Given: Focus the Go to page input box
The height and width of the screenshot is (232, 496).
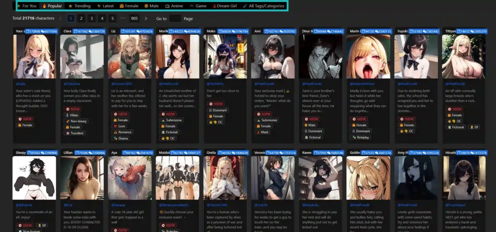Looking at the screenshot, I should [x=175, y=18].
